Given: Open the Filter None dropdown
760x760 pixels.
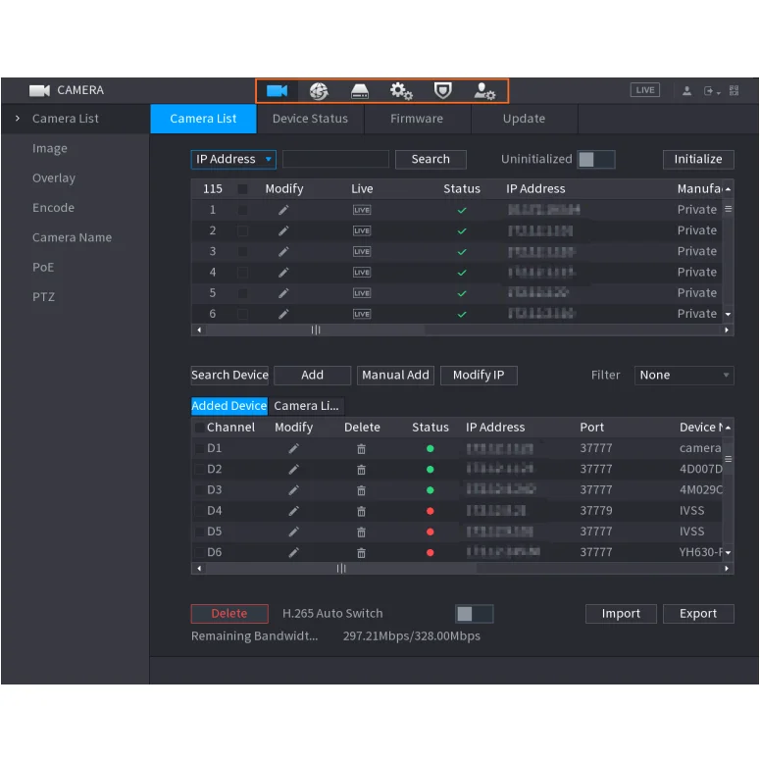Looking at the screenshot, I should (684, 376).
